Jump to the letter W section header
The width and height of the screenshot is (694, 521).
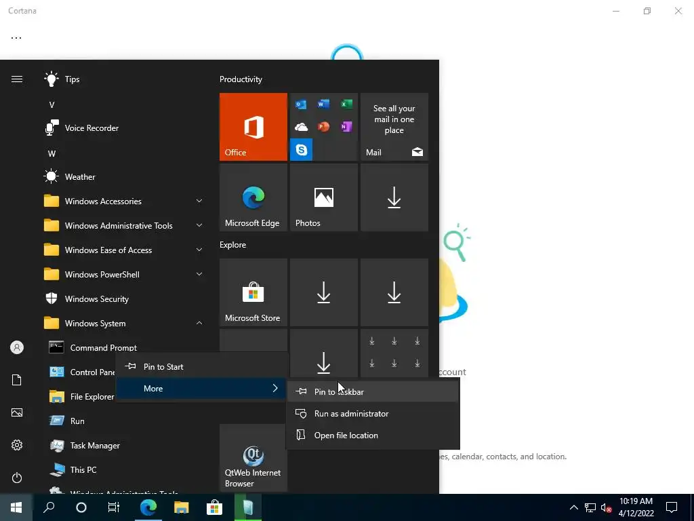tap(52, 154)
